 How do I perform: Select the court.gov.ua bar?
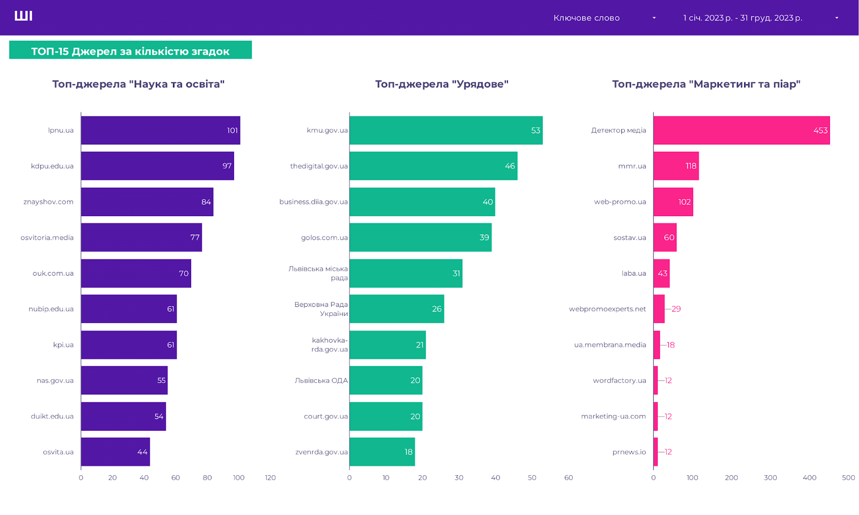click(x=386, y=416)
